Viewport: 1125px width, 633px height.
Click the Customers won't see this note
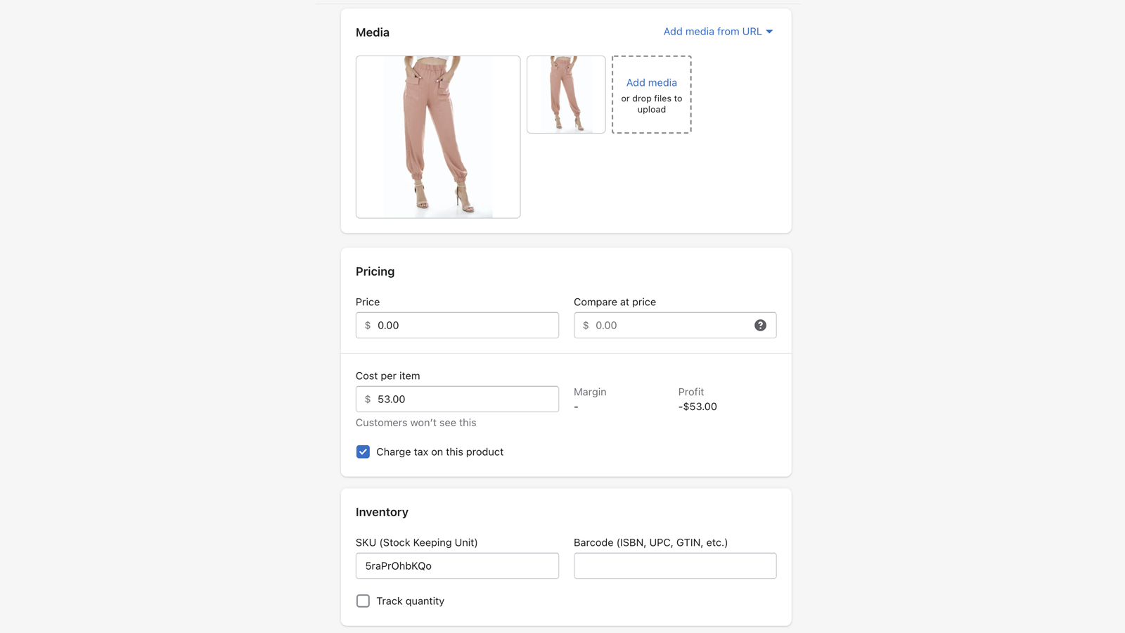point(416,422)
